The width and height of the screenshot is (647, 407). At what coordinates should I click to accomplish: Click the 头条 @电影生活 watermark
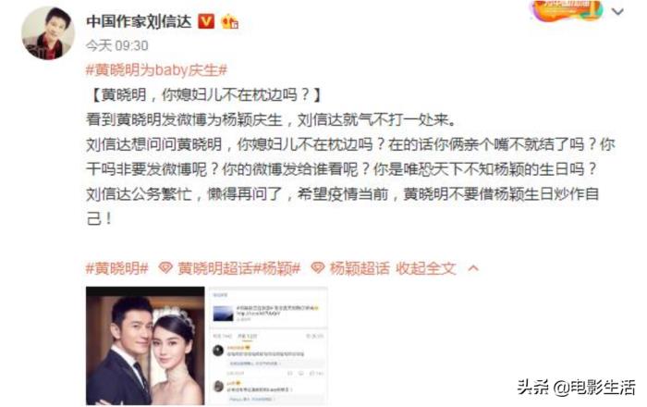[x=576, y=388]
